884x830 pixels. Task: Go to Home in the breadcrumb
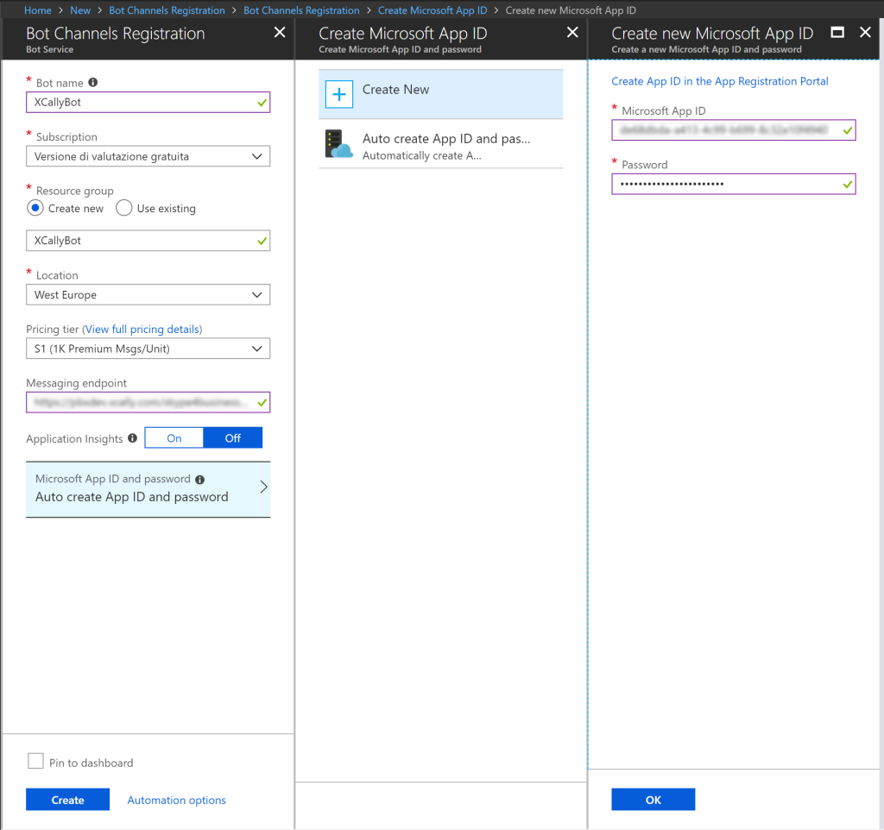tap(38, 10)
